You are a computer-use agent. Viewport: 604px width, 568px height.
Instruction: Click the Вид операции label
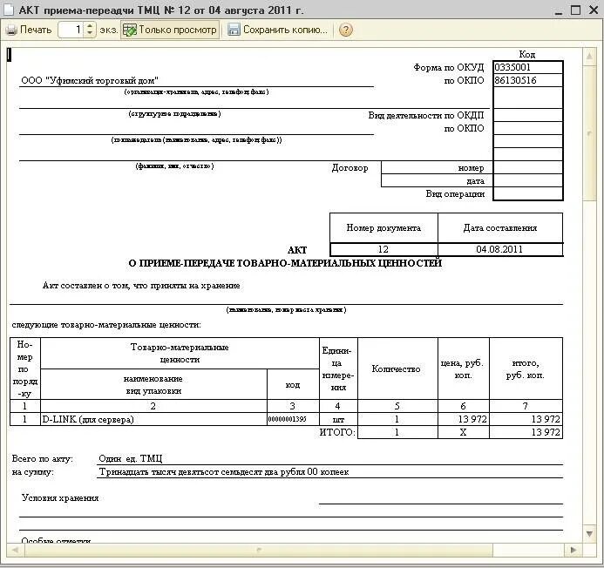[x=455, y=193]
